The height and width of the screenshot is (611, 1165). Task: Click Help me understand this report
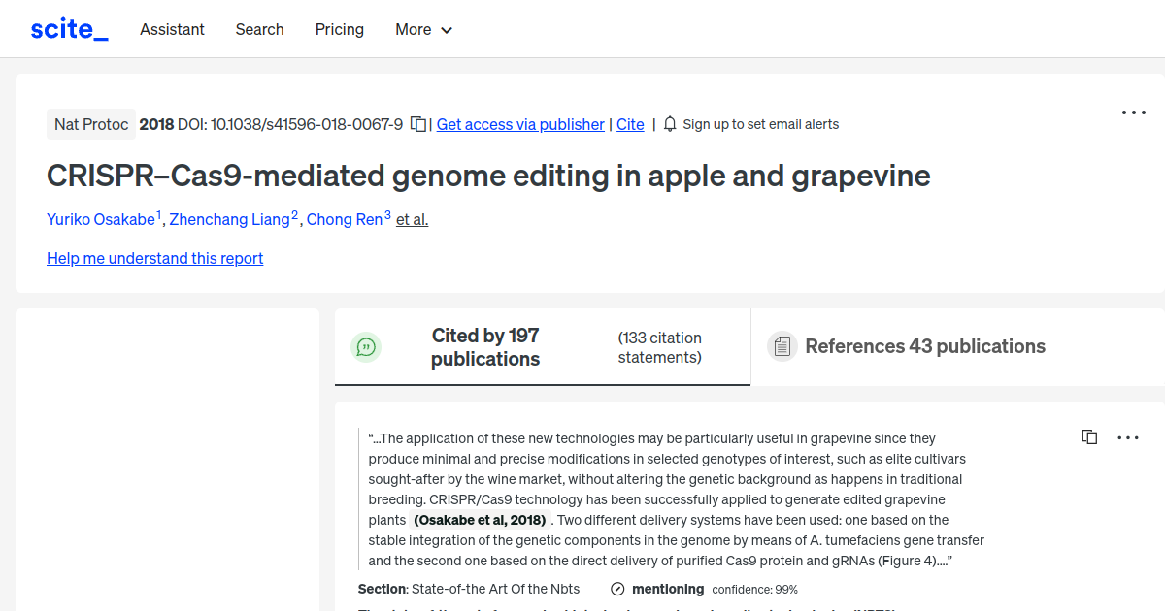(154, 258)
